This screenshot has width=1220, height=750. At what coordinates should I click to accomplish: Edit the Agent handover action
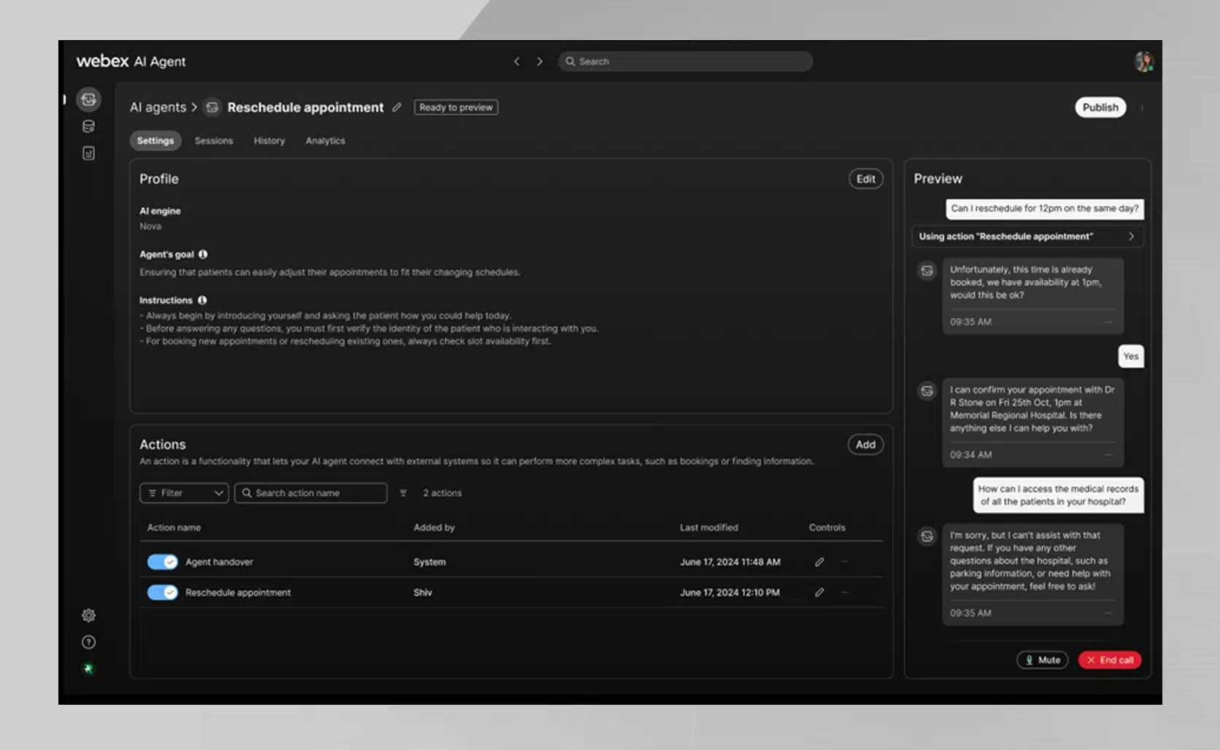tap(819, 562)
